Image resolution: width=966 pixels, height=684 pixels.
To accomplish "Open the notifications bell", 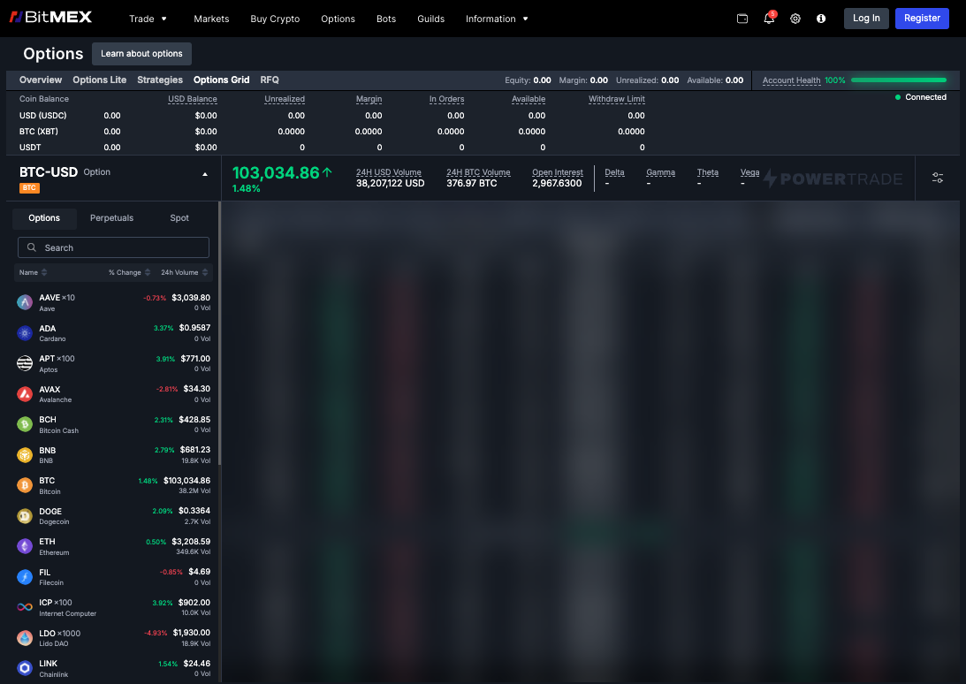I will point(769,19).
